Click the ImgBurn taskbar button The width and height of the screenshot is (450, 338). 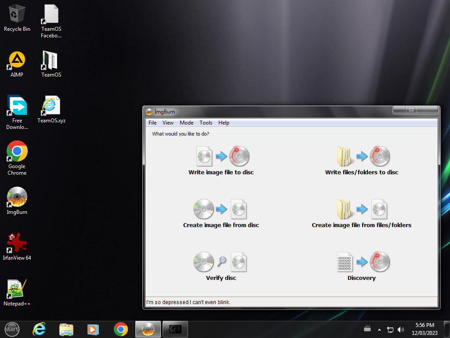(x=148, y=329)
